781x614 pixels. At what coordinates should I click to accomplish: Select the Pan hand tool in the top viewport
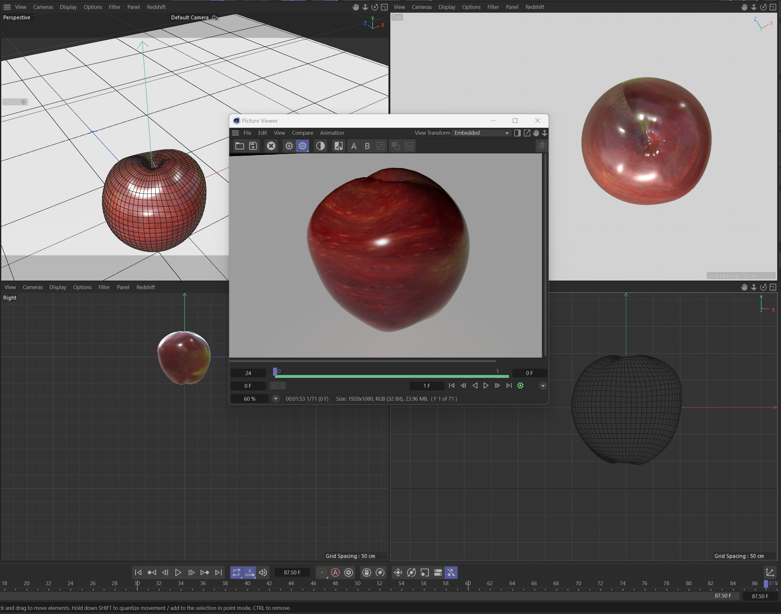click(x=744, y=7)
